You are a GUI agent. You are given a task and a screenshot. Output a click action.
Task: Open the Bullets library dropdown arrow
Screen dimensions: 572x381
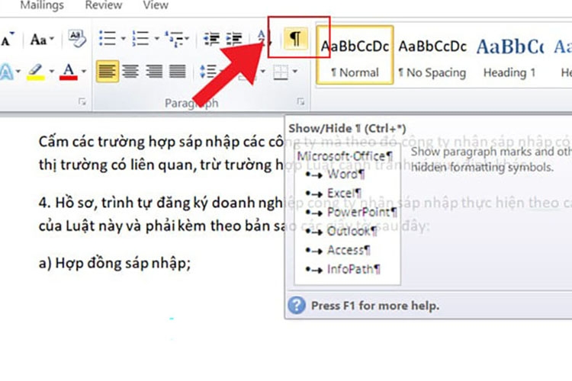tap(123, 38)
